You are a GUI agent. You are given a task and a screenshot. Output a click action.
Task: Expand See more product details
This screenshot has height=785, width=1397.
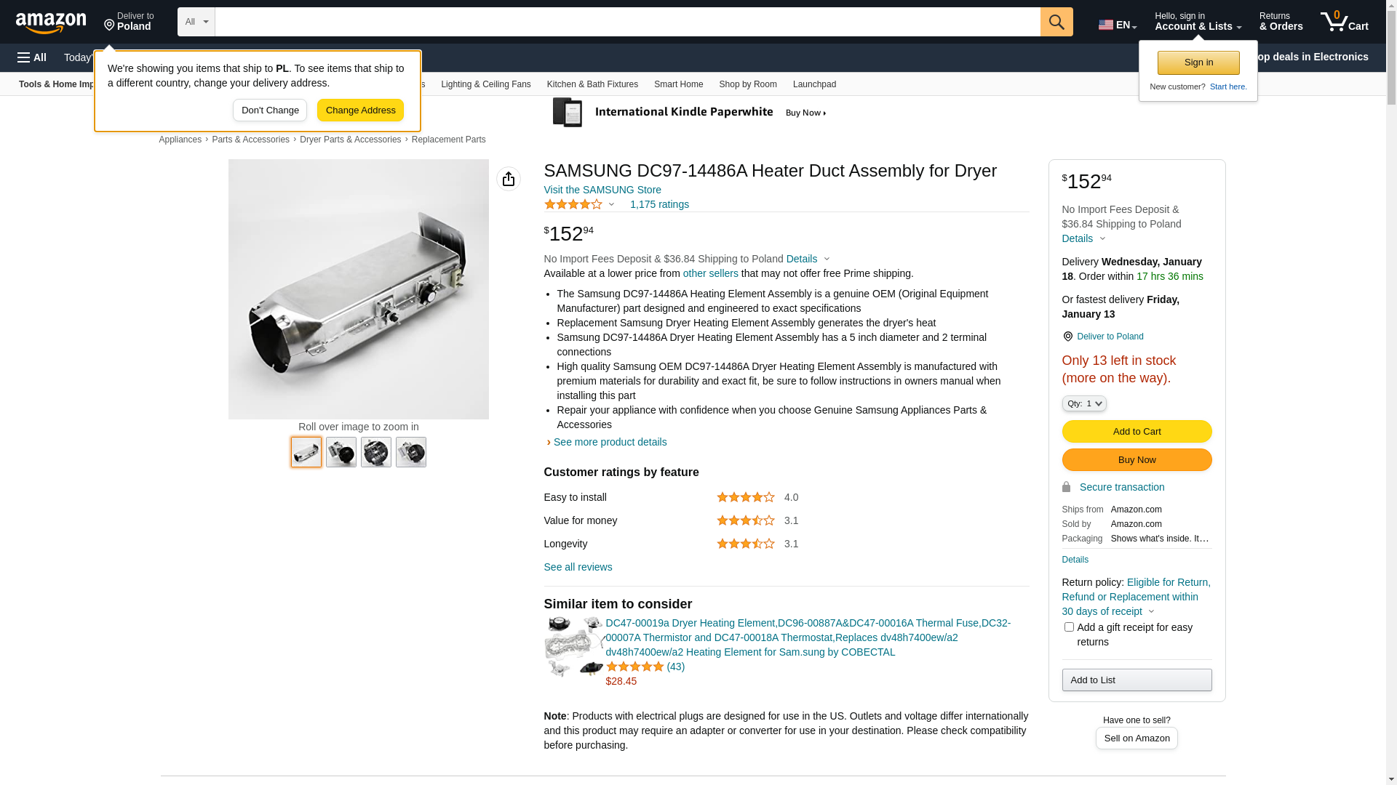(609, 442)
